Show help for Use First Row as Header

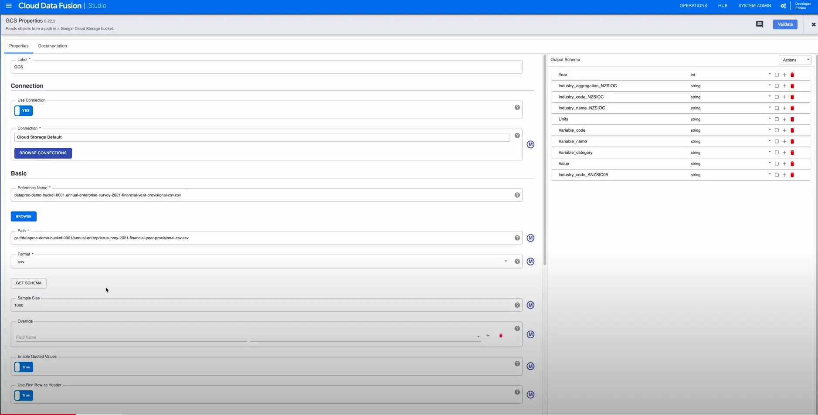(517, 392)
